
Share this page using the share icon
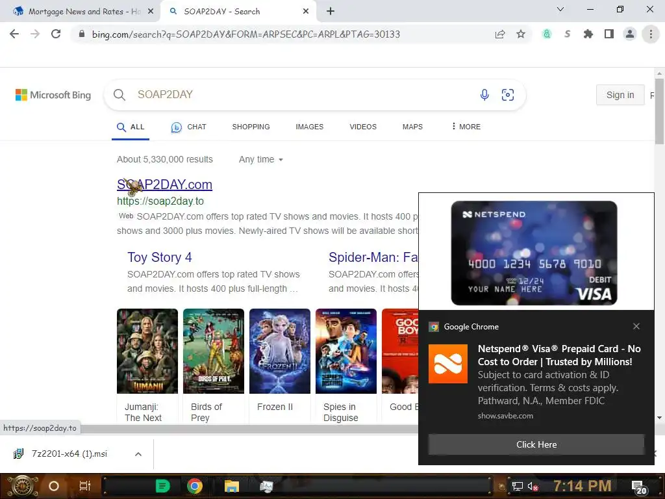(500, 34)
